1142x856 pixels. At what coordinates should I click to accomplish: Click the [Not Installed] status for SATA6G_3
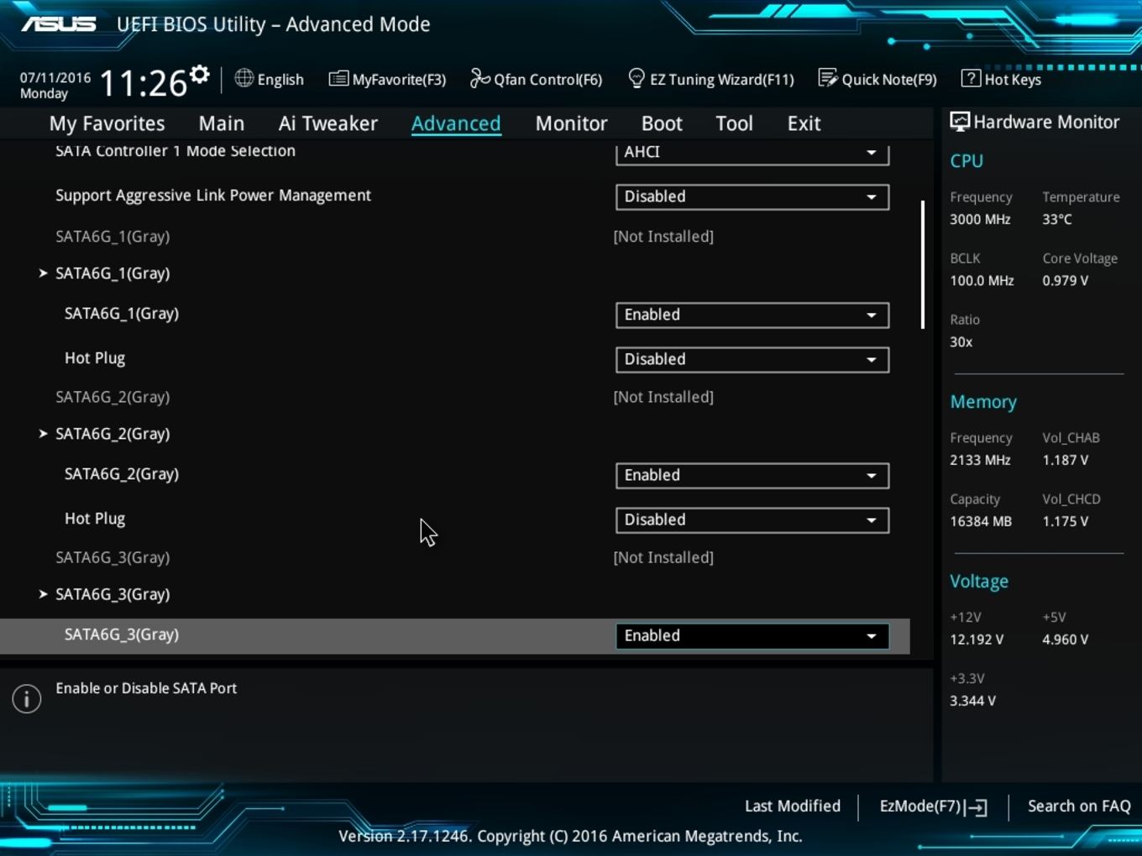(663, 557)
